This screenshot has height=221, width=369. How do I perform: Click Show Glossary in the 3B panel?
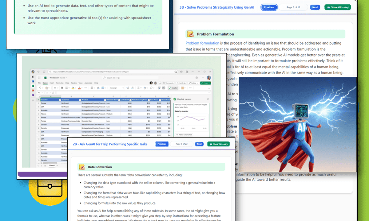coord(338,7)
